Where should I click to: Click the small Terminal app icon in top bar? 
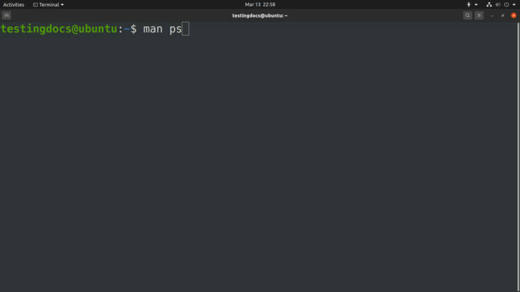[x=35, y=5]
